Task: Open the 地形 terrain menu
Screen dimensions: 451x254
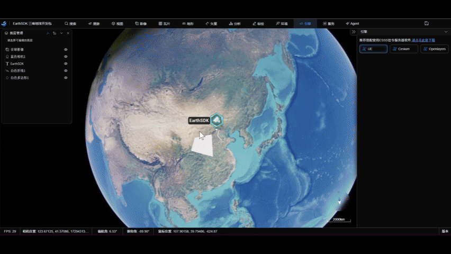Action: click(188, 24)
